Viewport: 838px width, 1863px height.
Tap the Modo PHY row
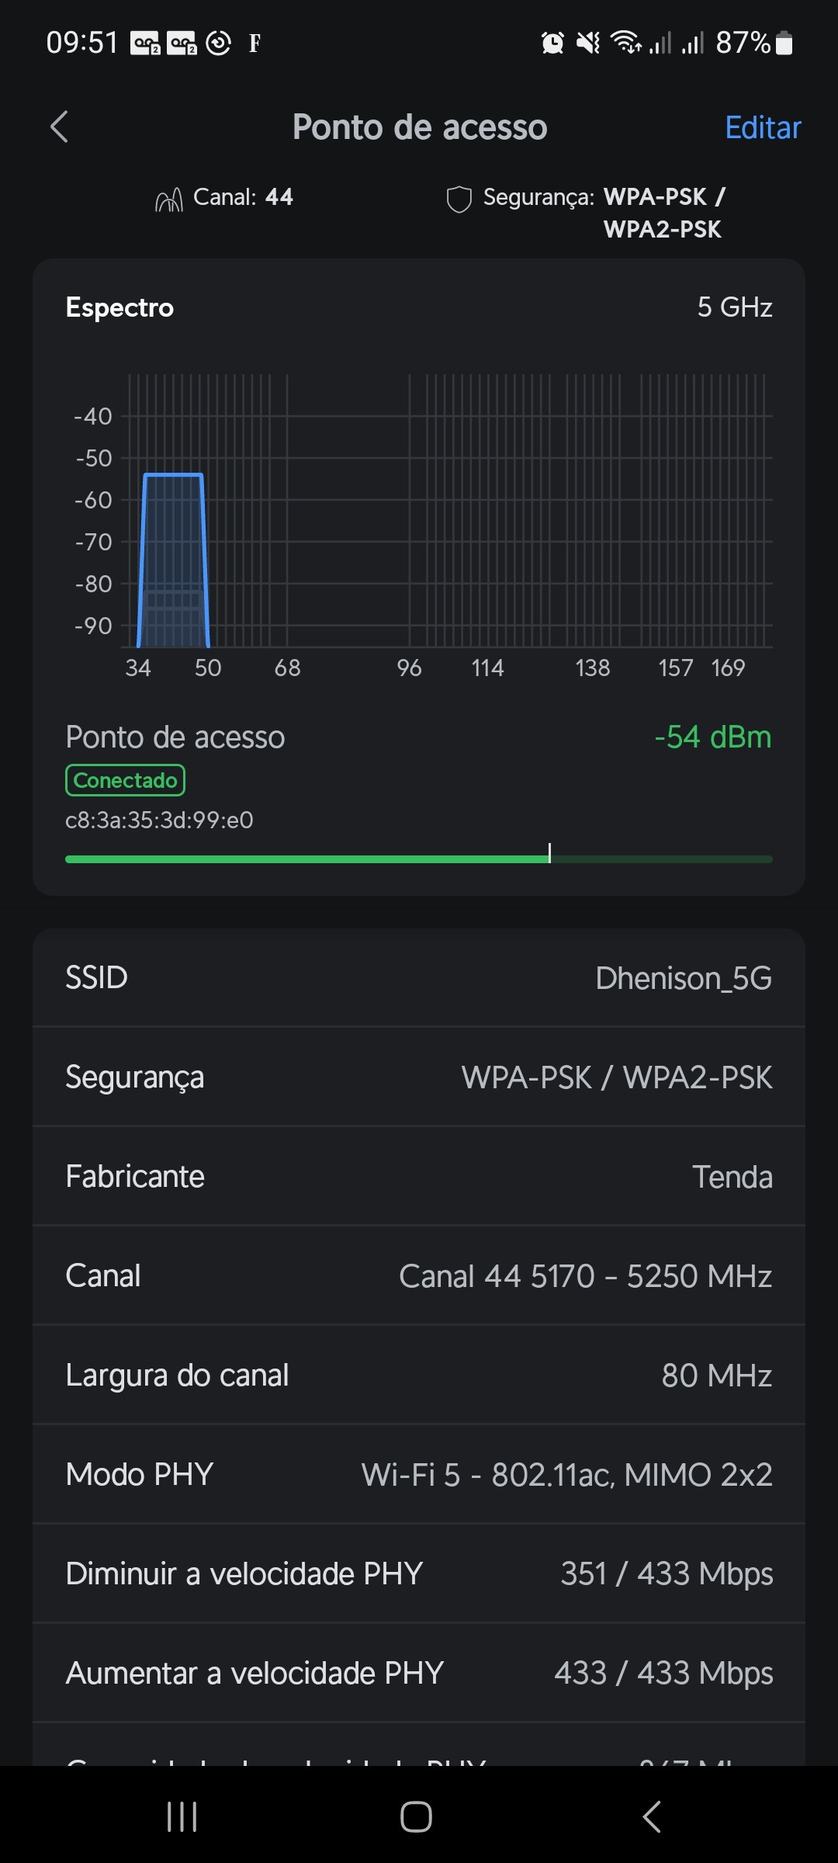[x=419, y=1475]
